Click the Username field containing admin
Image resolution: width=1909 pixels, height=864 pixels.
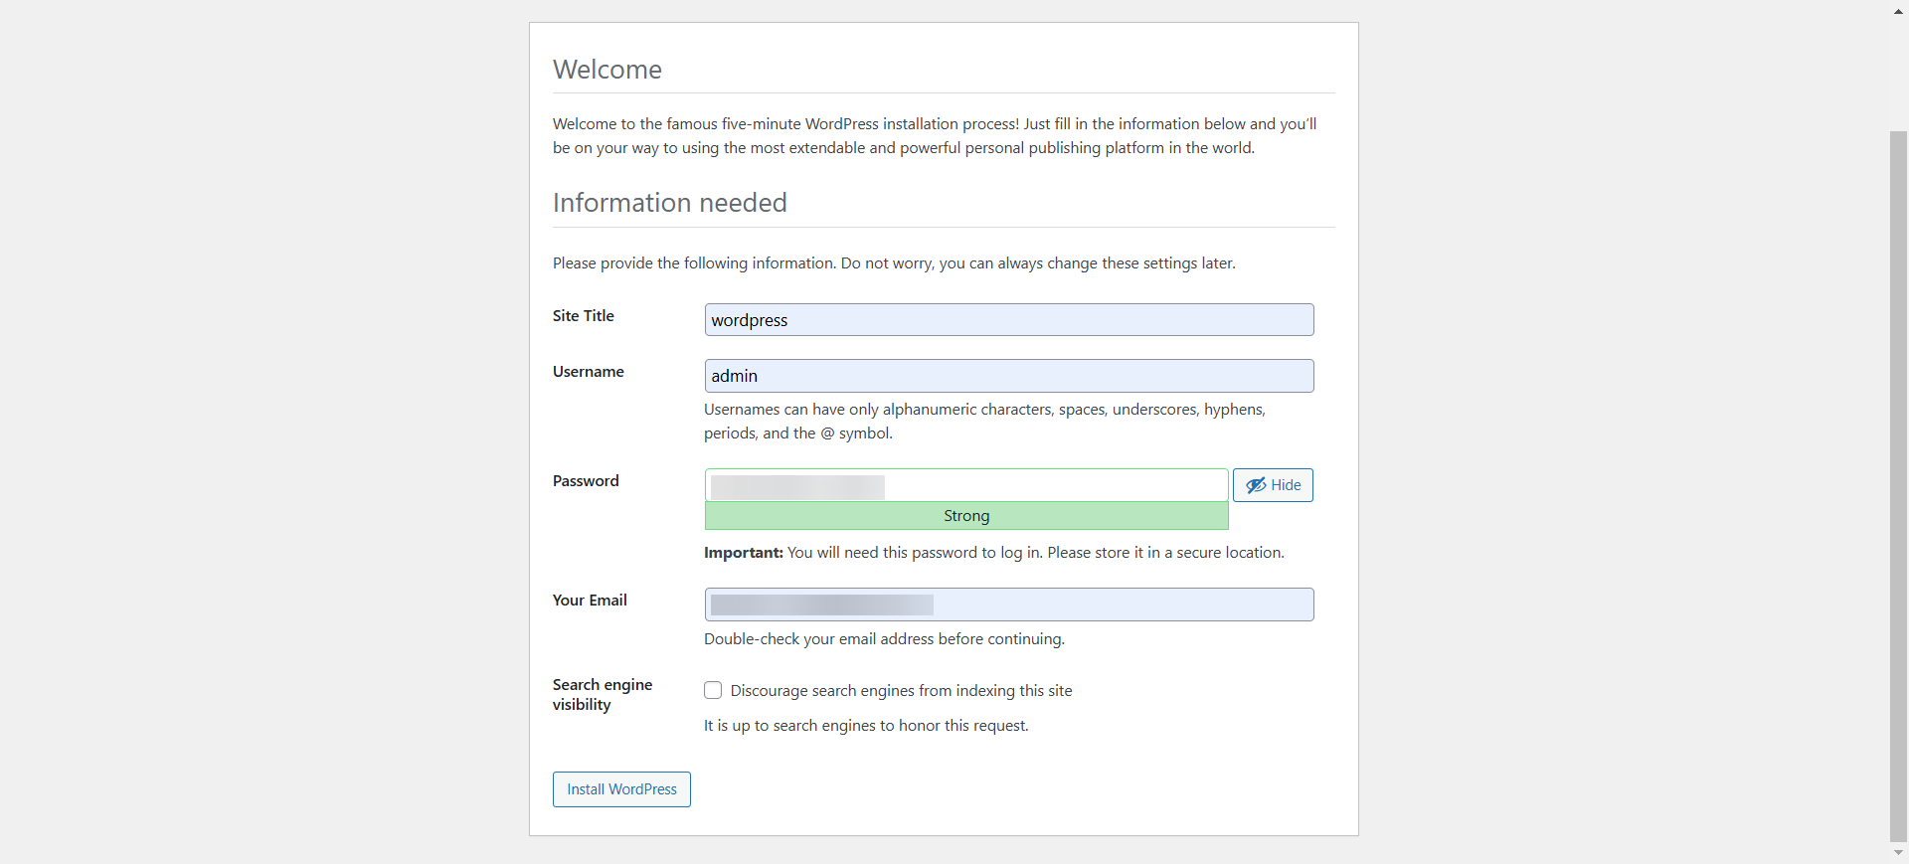1009,376
